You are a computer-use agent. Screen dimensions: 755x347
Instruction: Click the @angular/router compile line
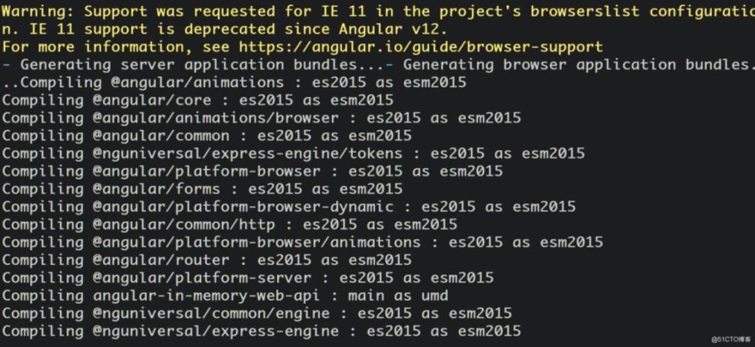[206, 260]
